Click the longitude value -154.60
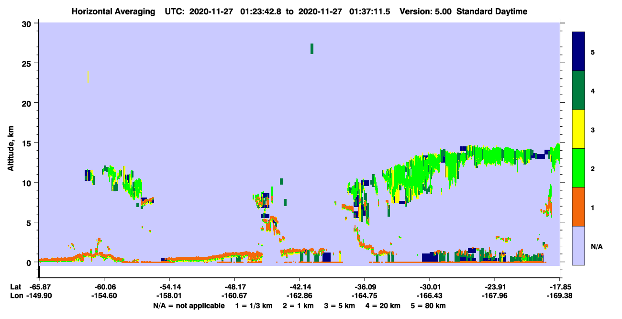 coord(104,296)
